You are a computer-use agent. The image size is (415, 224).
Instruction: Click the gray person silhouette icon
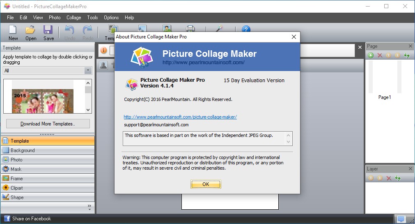tap(103, 65)
